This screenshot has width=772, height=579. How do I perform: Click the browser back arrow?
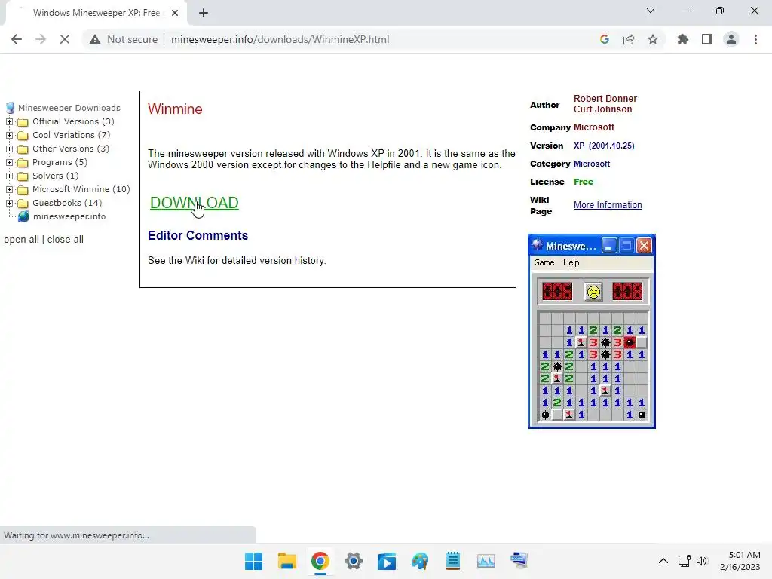coord(17,39)
